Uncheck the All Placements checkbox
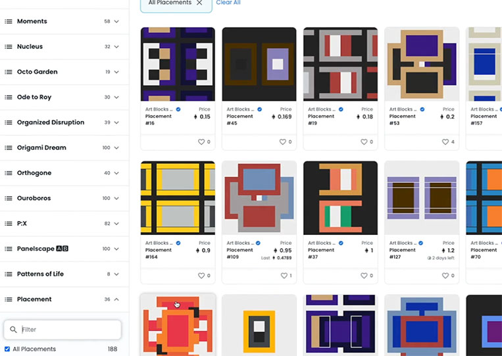The width and height of the screenshot is (502, 356). [7, 349]
